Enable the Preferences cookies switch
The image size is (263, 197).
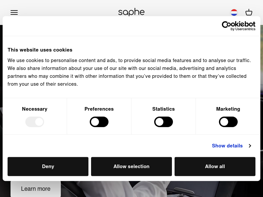[x=99, y=122]
